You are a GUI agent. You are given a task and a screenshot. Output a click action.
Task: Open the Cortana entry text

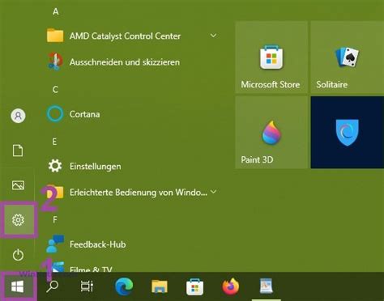click(84, 114)
